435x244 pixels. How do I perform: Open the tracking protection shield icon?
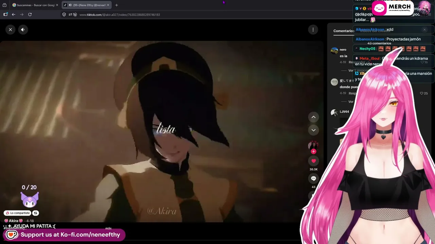pyautogui.click(x=64, y=15)
